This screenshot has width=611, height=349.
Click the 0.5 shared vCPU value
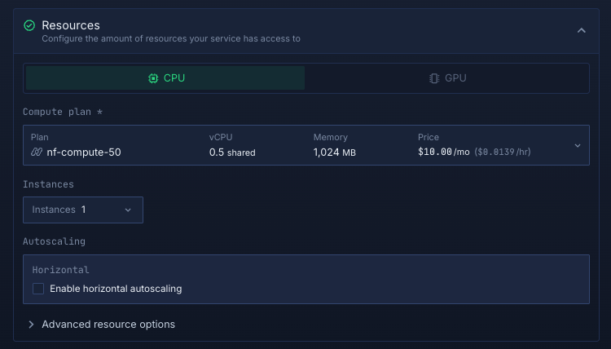[x=232, y=152]
